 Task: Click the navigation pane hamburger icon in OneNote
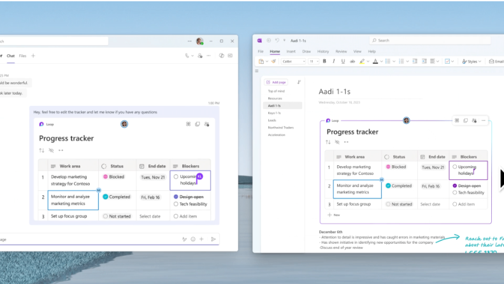coord(257,71)
